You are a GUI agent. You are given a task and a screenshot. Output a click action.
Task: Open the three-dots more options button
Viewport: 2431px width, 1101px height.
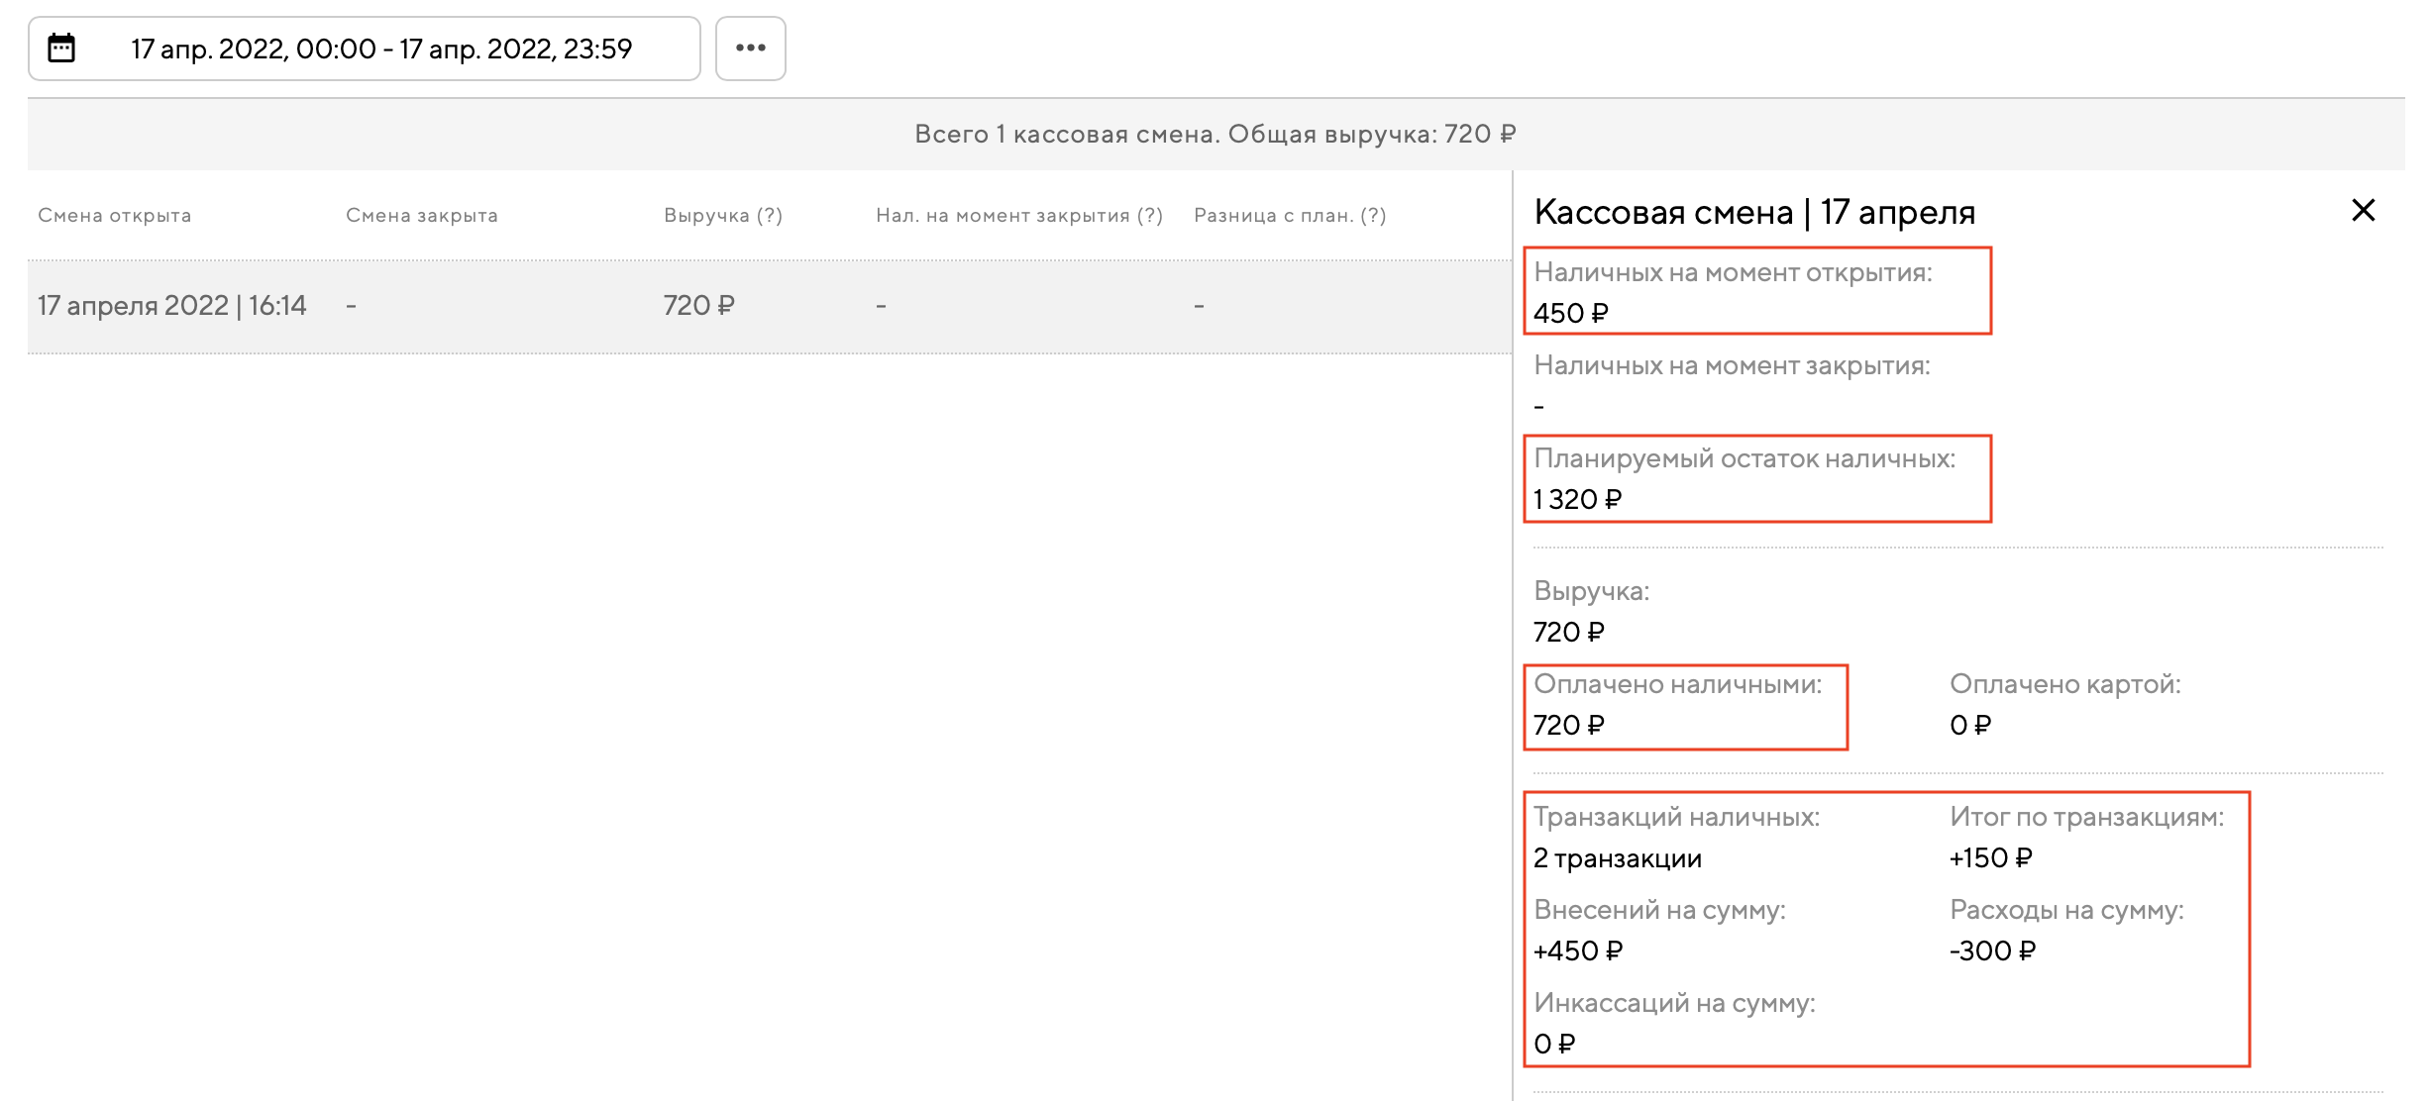(750, 49)
